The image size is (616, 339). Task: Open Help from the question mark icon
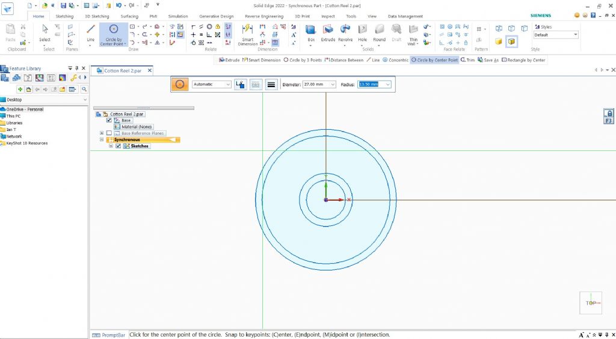[593, 15]
